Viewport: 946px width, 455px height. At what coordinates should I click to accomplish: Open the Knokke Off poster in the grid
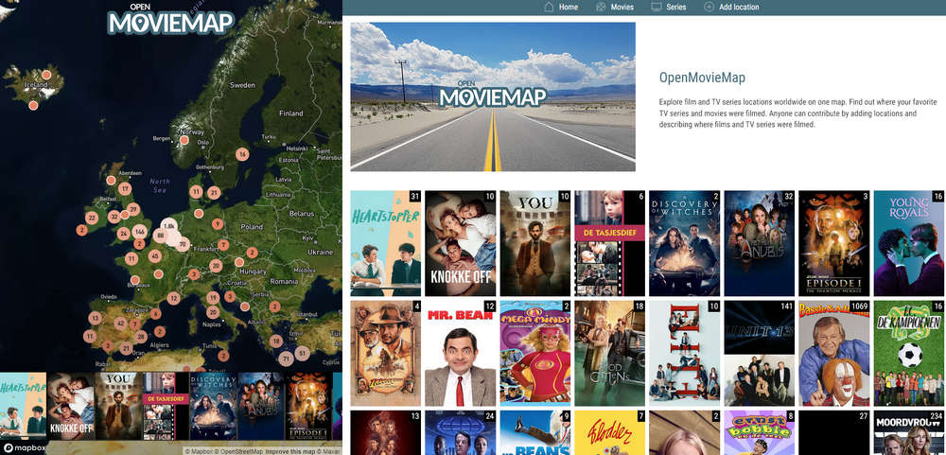[461, 243]
